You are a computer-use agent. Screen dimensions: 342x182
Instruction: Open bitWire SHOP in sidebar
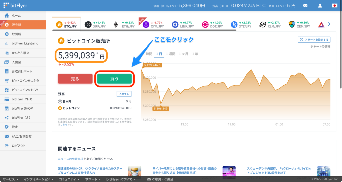pyautogui.click(x=23, y=108)
